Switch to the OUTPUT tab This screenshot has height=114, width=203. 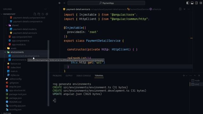(69, 76)
